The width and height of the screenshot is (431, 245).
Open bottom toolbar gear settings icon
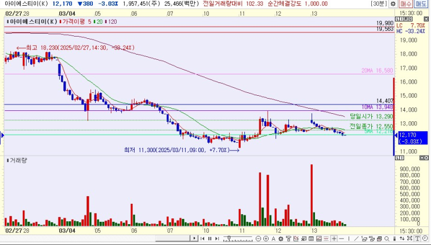pyautogui.click(x=281, y=239)
